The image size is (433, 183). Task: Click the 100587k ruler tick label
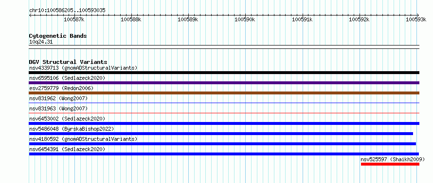tap(74, 19)
